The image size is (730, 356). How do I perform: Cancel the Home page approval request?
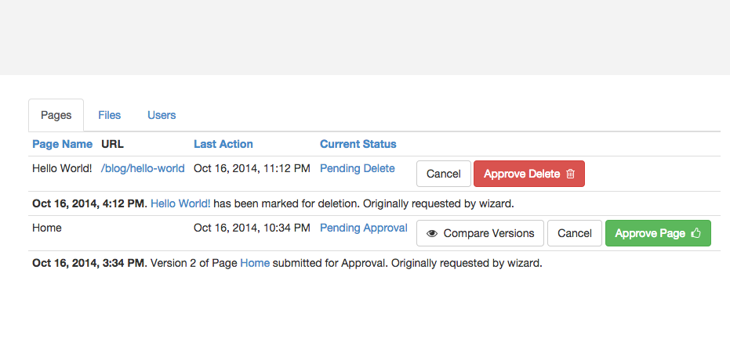pyautogui.click(x=575, y=233)
